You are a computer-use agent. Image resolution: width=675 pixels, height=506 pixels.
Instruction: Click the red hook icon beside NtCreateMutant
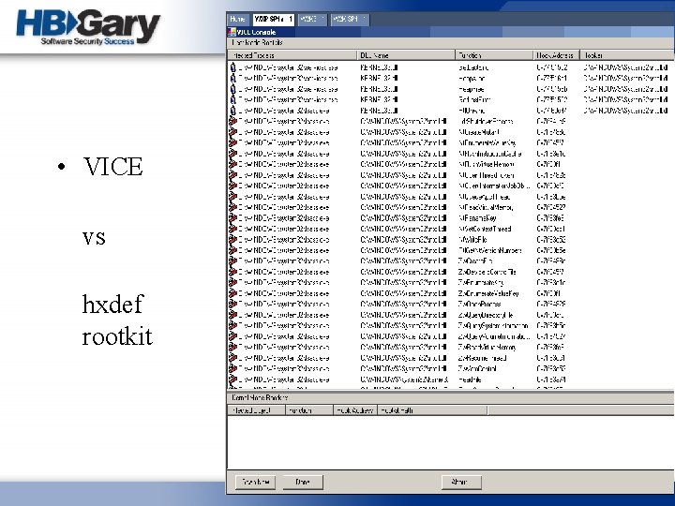click(232, 132)
